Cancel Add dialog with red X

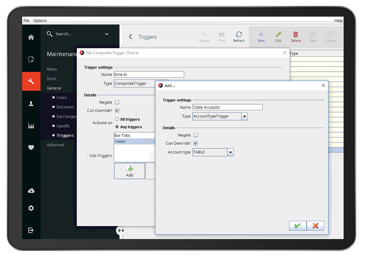(315, 226)
